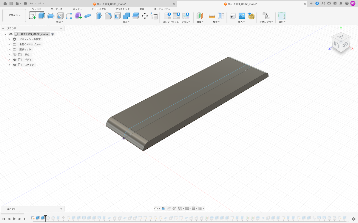358x223 pixels.
Task: Expand the ボディ folder node
Action: (x=9, y=60)
